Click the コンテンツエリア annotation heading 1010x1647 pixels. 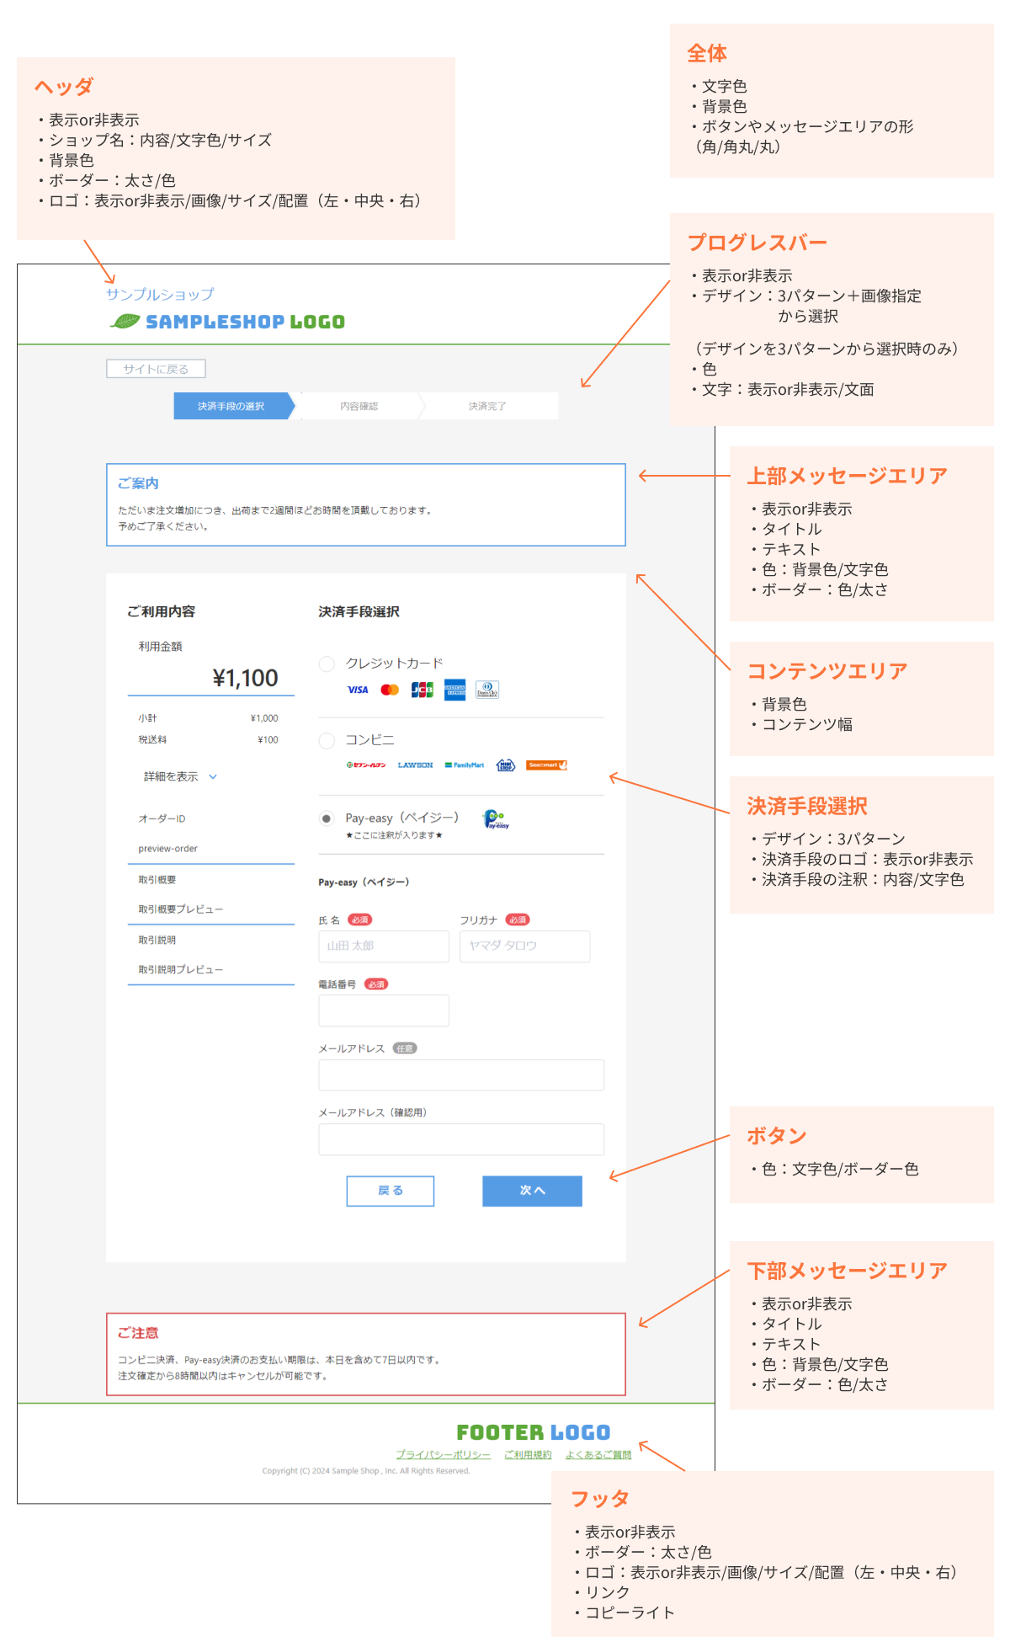pyautogui.click(x=828, y=671)
